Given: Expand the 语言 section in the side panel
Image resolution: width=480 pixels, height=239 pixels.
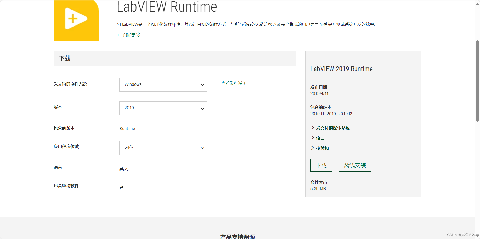Looking at the screenshot, I should click(x=318, y=138).
